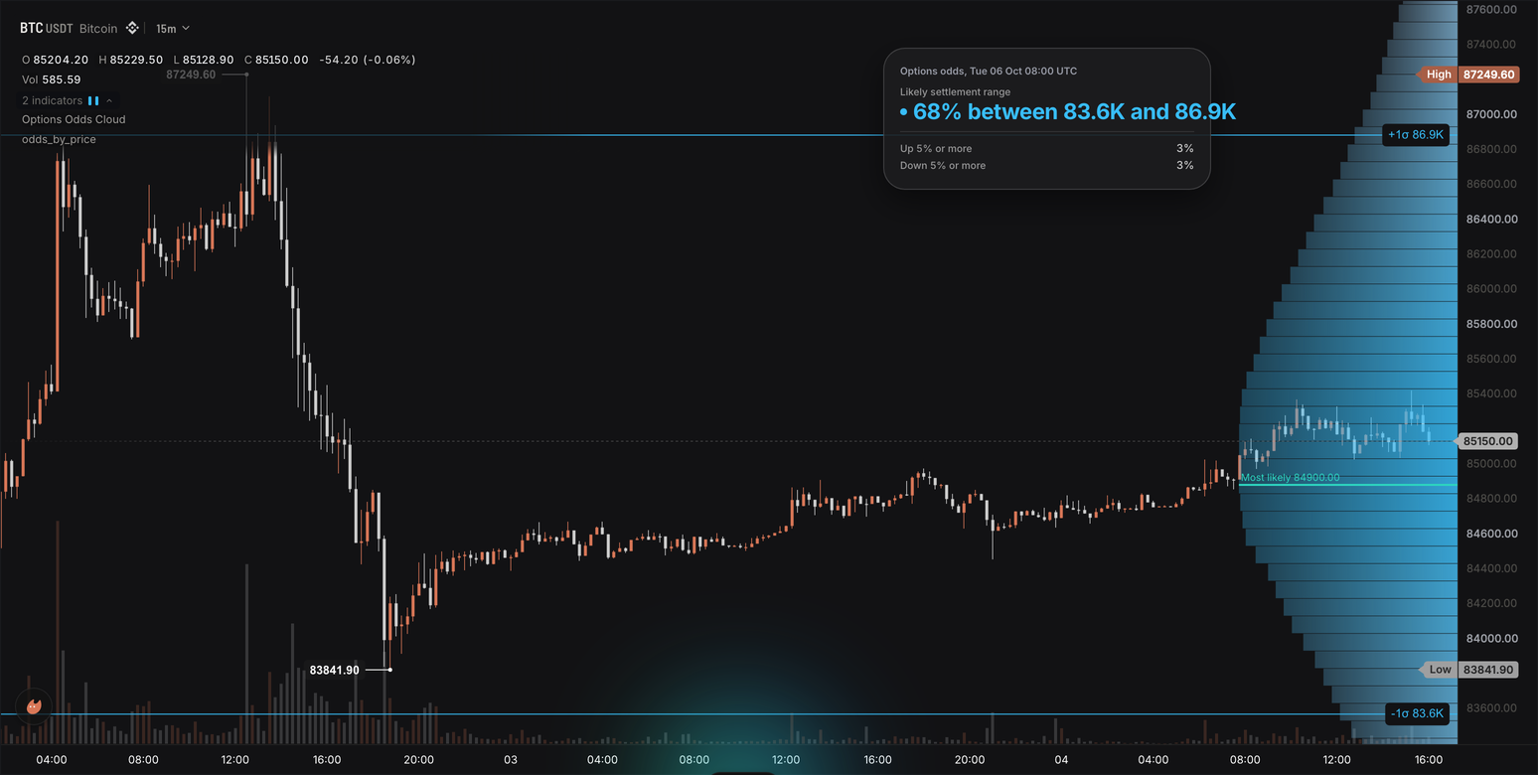Image resolution: width=1538 pixels, height=775 pixels.
Task: Click the 04 date label on time axis
Action: 1062,760
